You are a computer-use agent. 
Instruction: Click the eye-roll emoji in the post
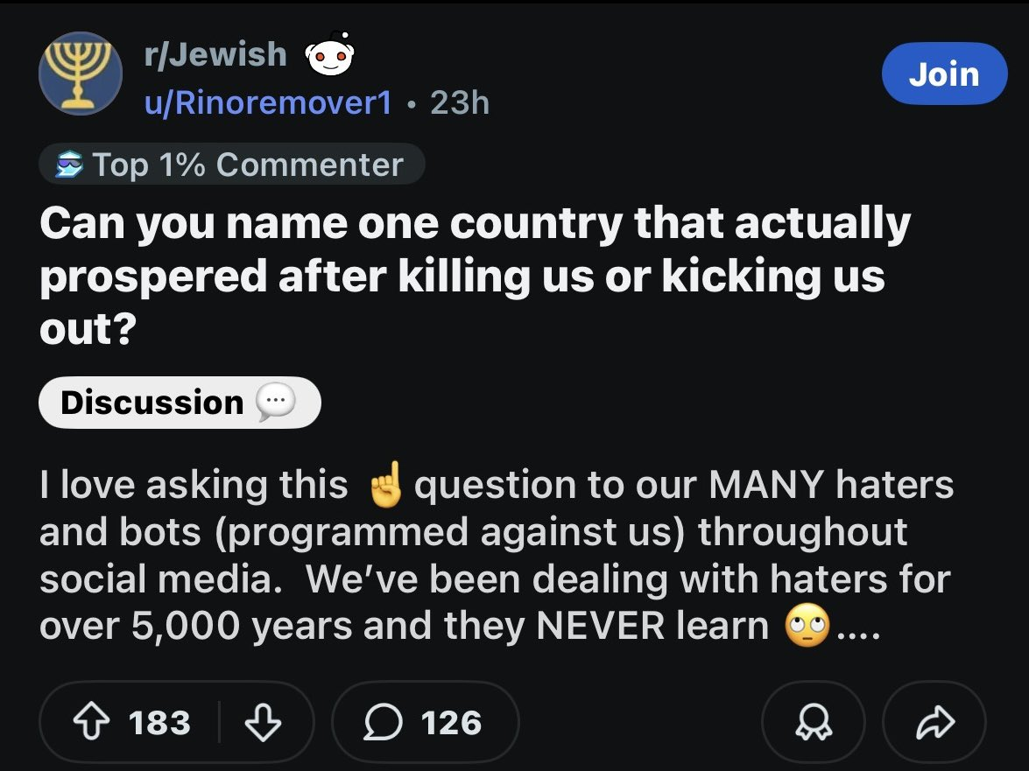[x=806, y=627]
